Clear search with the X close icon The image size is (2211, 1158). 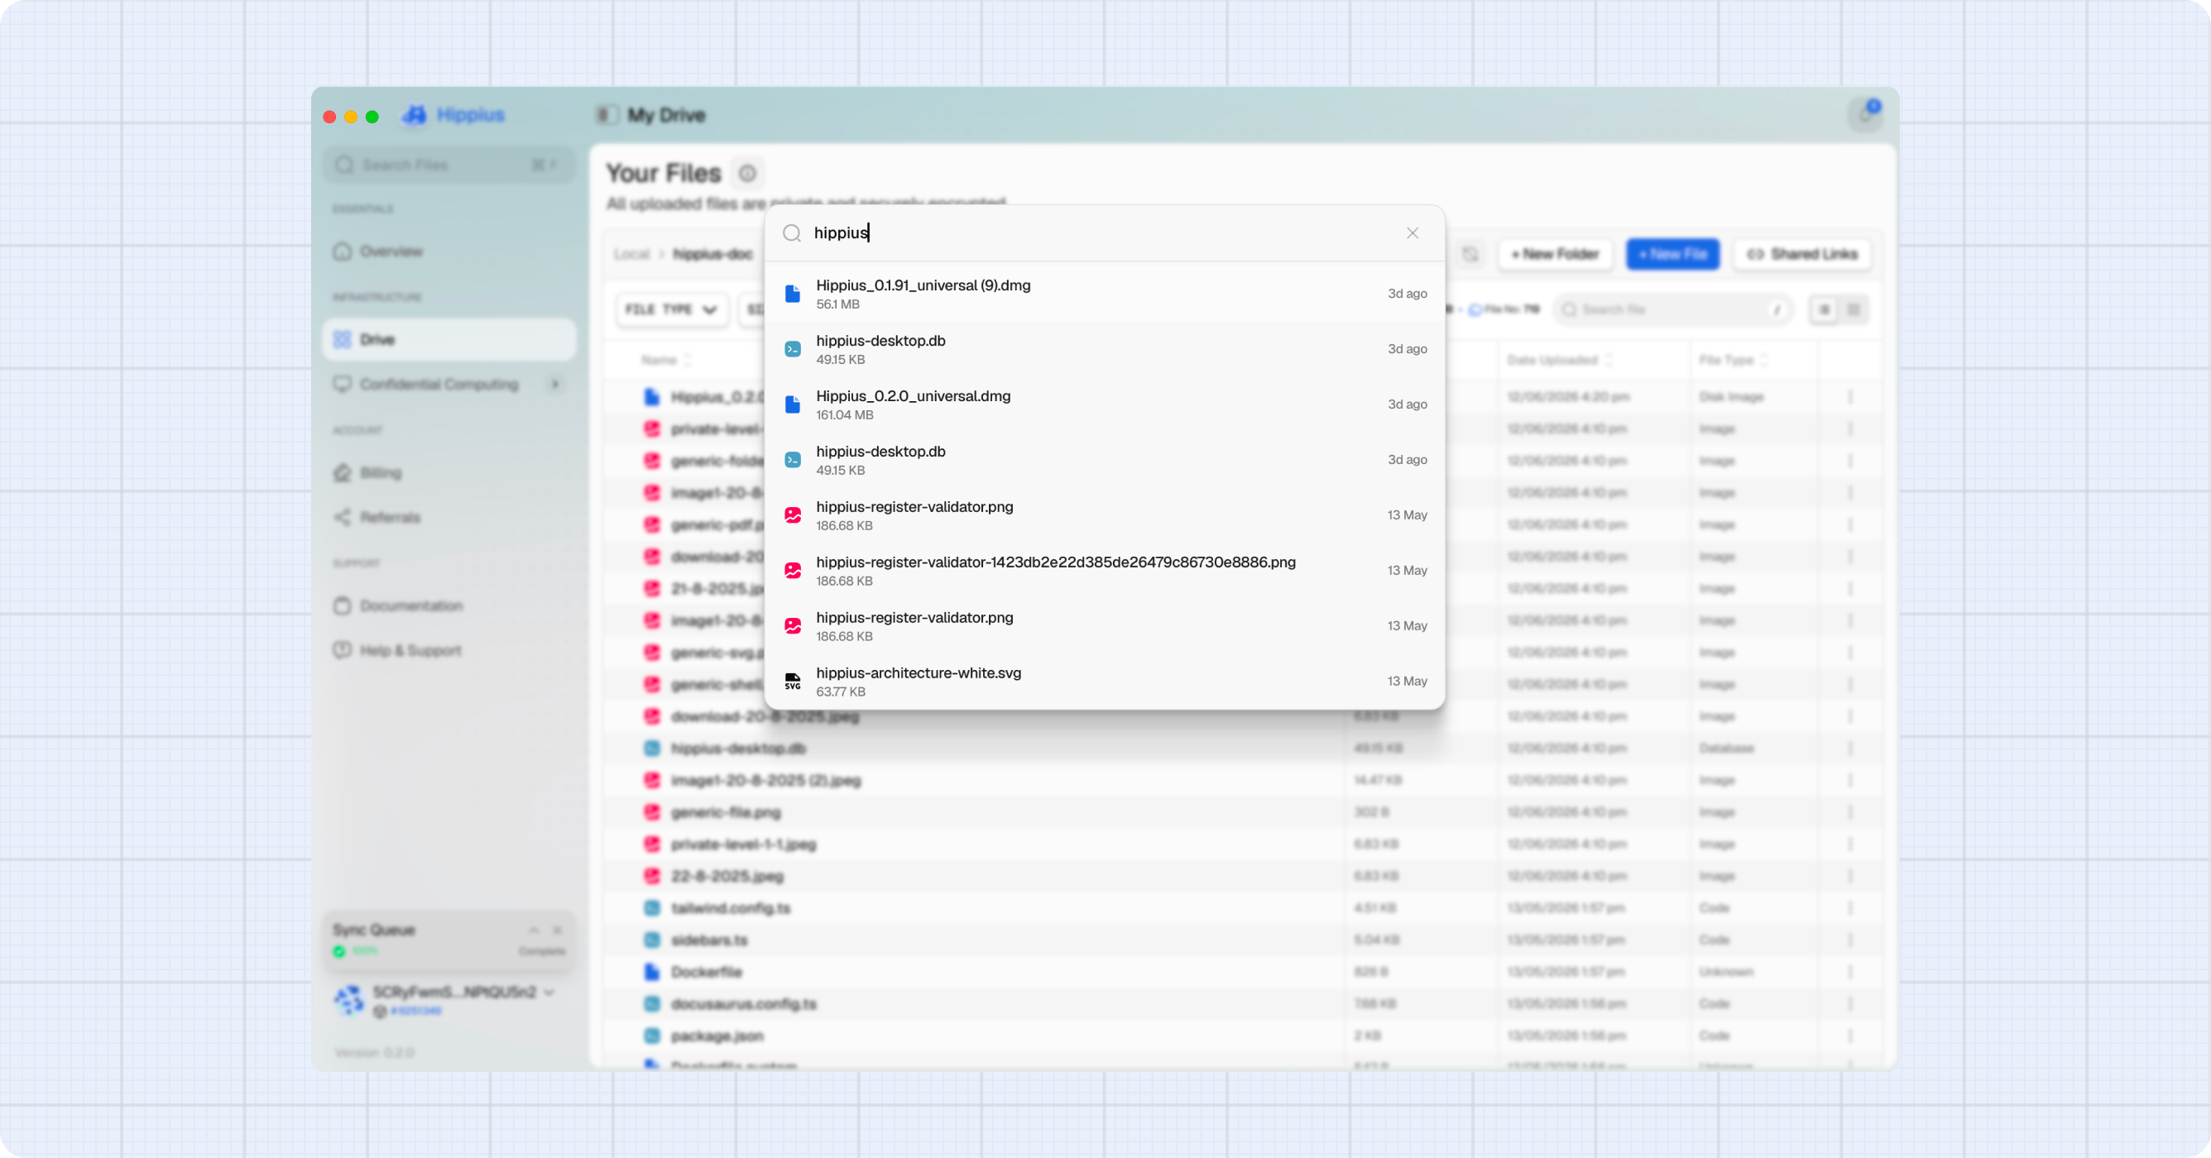1412,233
